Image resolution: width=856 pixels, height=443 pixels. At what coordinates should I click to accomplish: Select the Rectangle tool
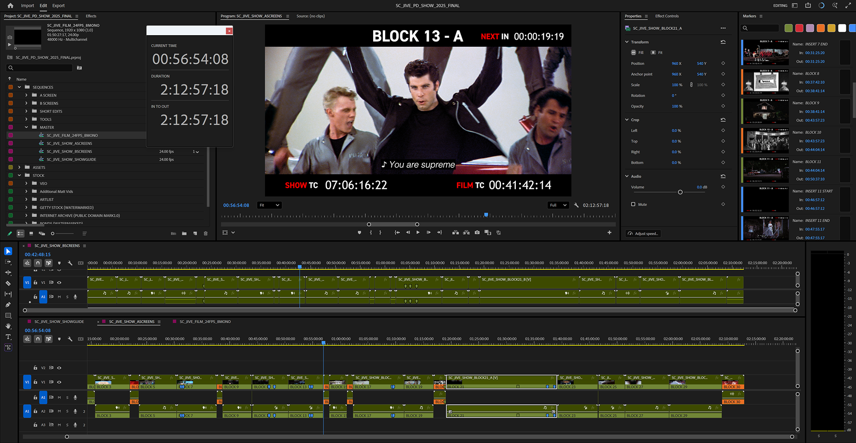tap(8, 315)
